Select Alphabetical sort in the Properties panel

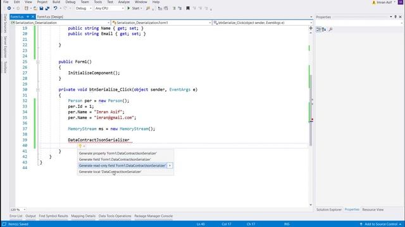tap(324, 30)
